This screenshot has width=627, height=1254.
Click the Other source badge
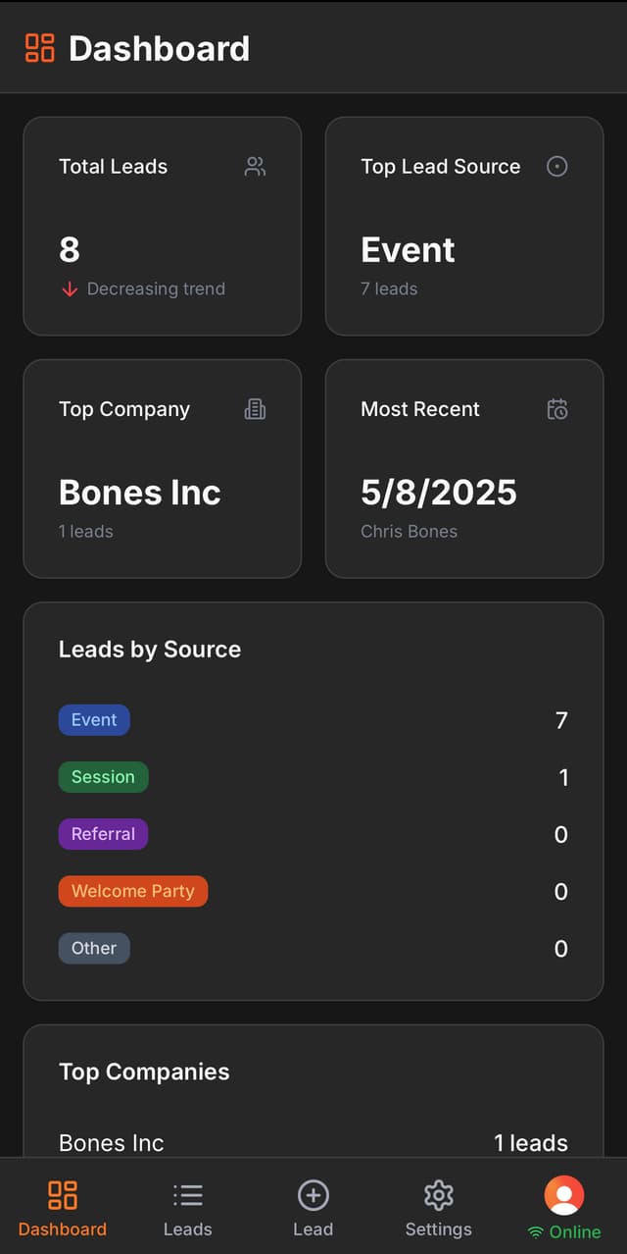click(x=94, y=948)
